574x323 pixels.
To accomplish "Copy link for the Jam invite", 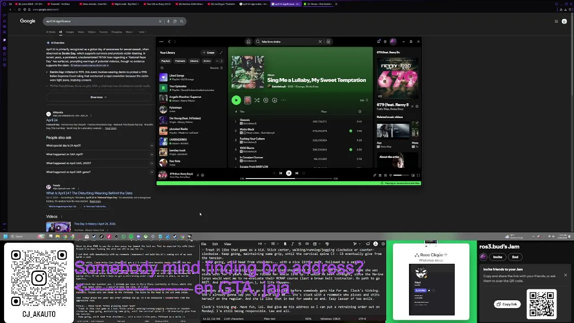I will coord(507,304).
